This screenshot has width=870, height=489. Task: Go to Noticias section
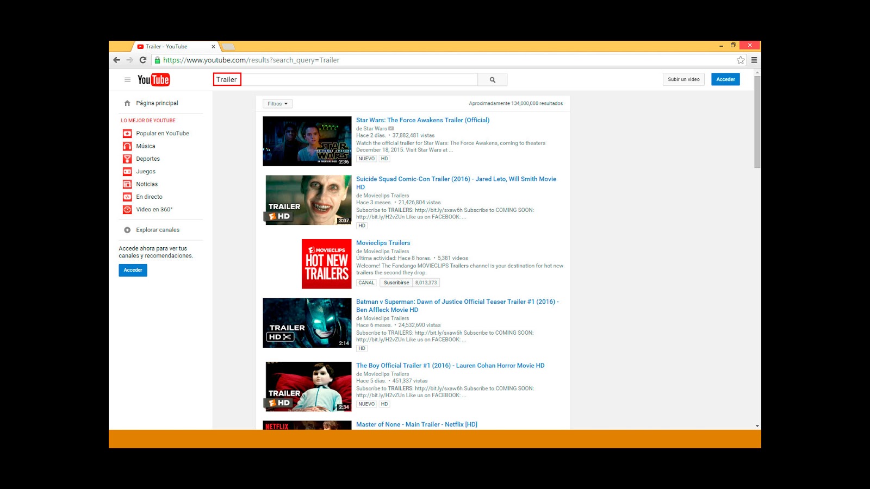[147, 184]
